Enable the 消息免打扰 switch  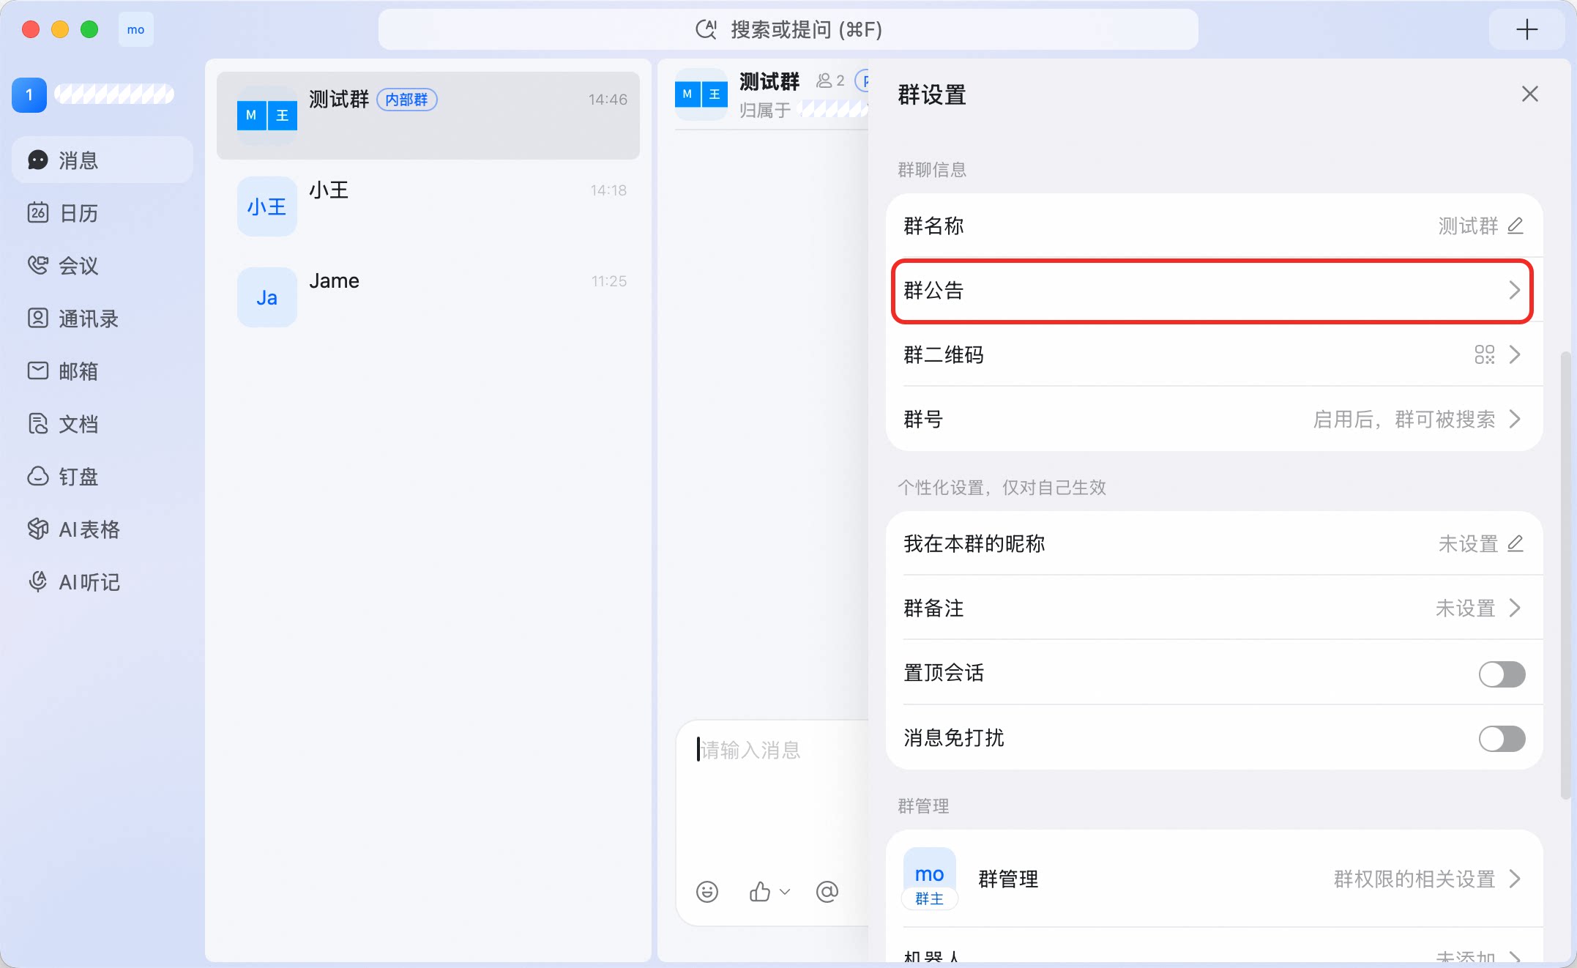click(x=1502, y=738)
